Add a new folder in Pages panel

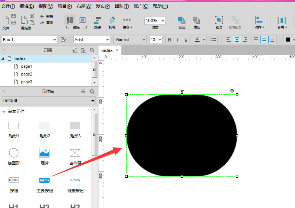(x=84, y=50)
